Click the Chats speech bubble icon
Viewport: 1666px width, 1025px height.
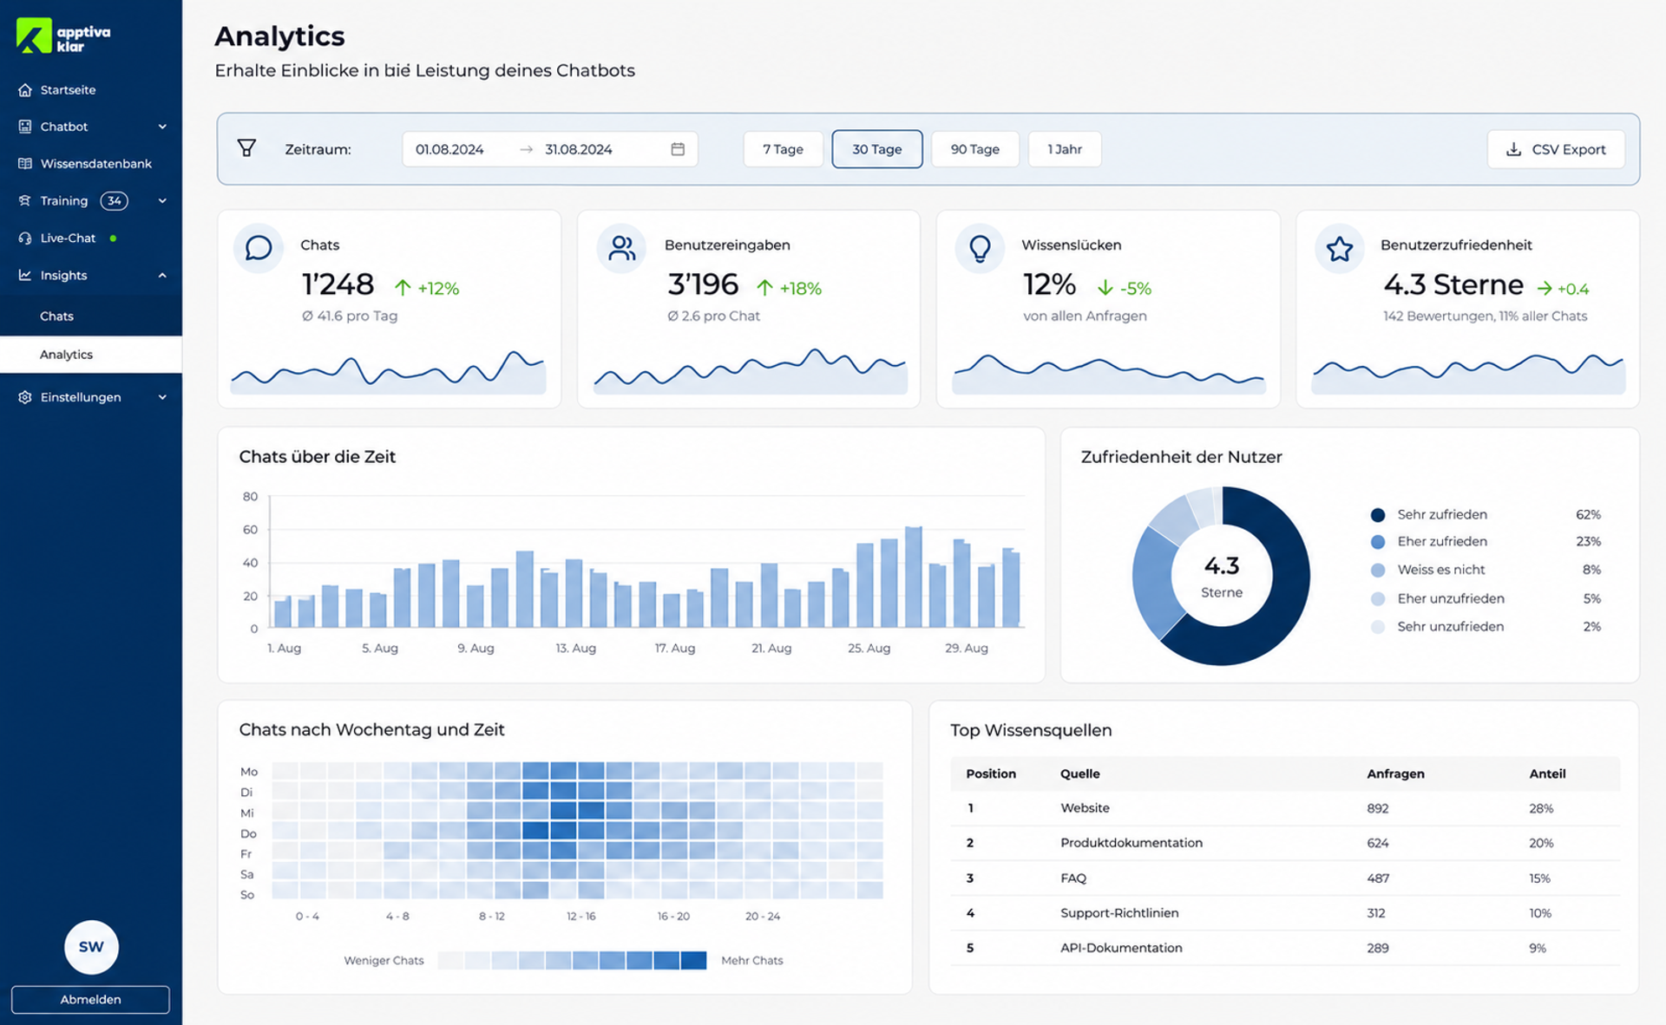coord(259,248)
